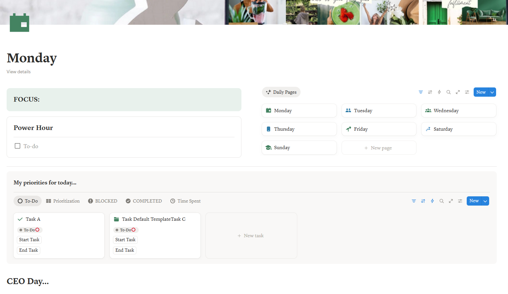The width and height of the screenshot is (508, 294).
Task: Open the filter options for Daily Pages
Action: click(x=420, y=92)
